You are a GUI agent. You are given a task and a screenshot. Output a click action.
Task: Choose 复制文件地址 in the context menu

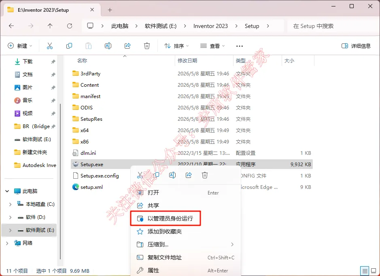186,257
